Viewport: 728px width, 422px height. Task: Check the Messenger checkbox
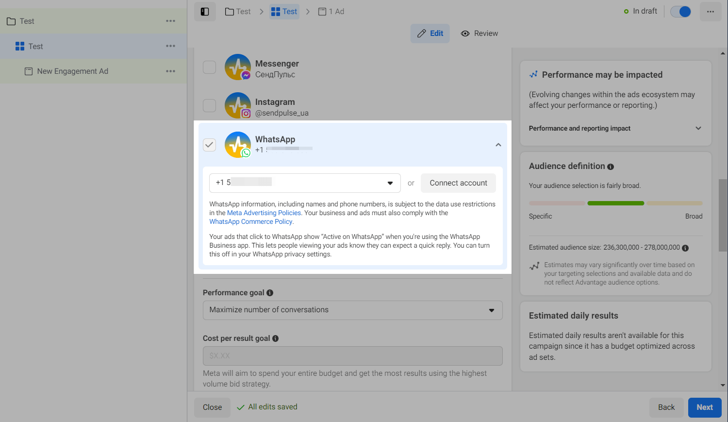click(209, 67)
